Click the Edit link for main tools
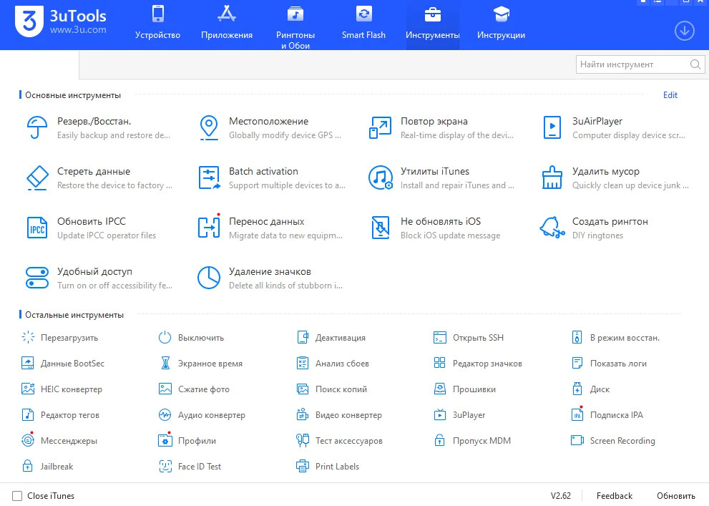This screenshot has height=506, width=709. (x=670, y=95)
